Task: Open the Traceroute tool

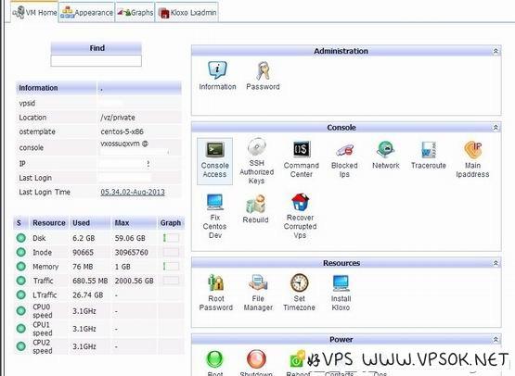Action: coord(429,150)
